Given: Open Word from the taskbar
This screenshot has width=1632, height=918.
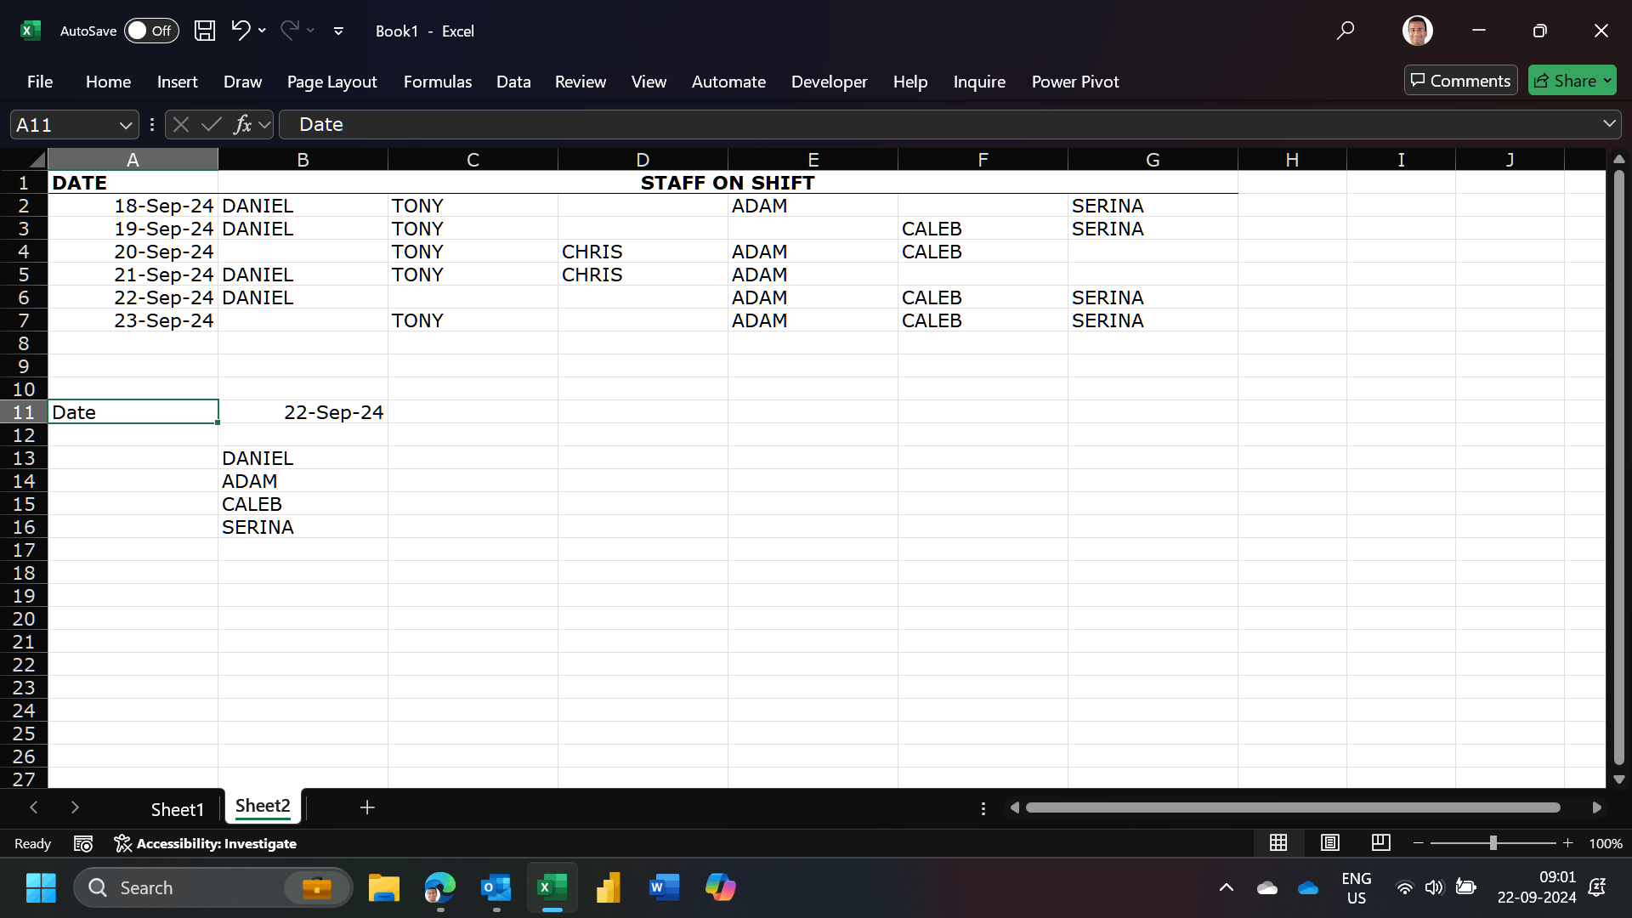Looking at the screenshot, I should 664,887.
